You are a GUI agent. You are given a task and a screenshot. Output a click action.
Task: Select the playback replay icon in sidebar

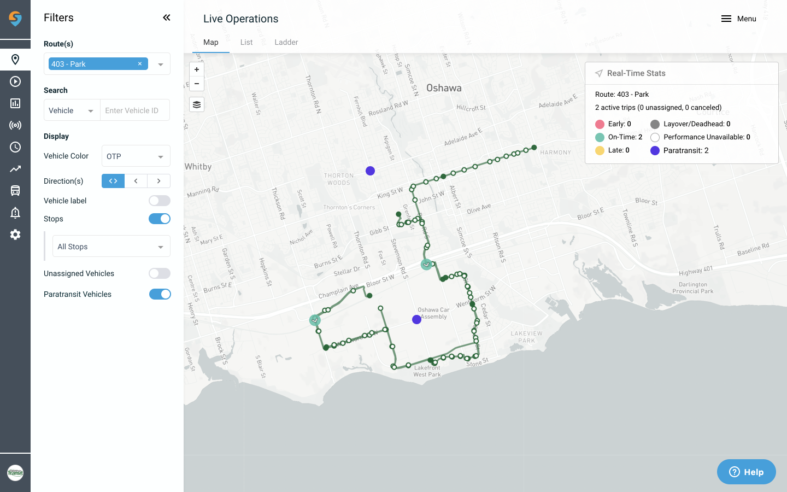15,81
